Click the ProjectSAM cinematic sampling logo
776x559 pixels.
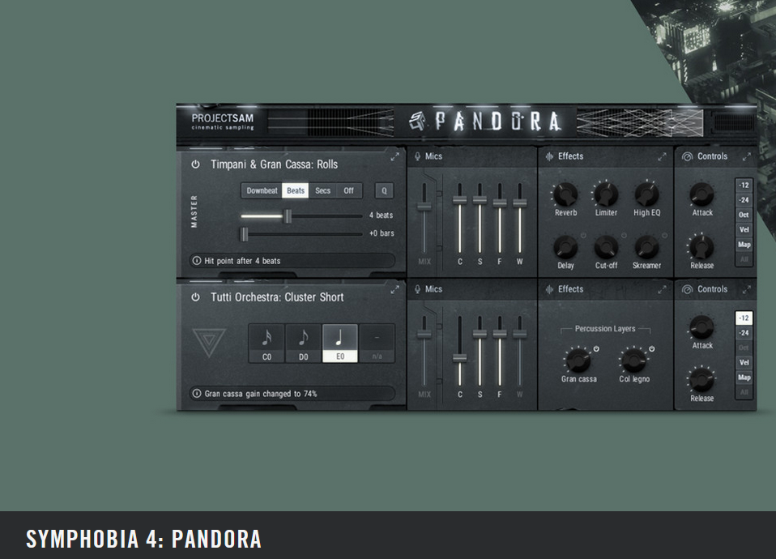click(223, 122)
